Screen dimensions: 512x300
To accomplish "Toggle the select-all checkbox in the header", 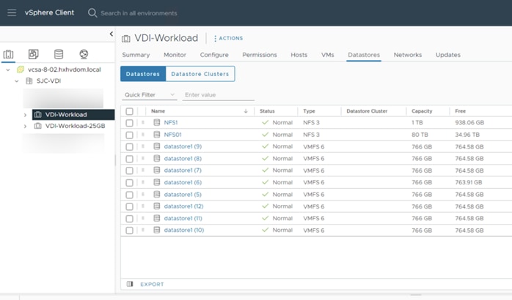I will pos(129,111).
